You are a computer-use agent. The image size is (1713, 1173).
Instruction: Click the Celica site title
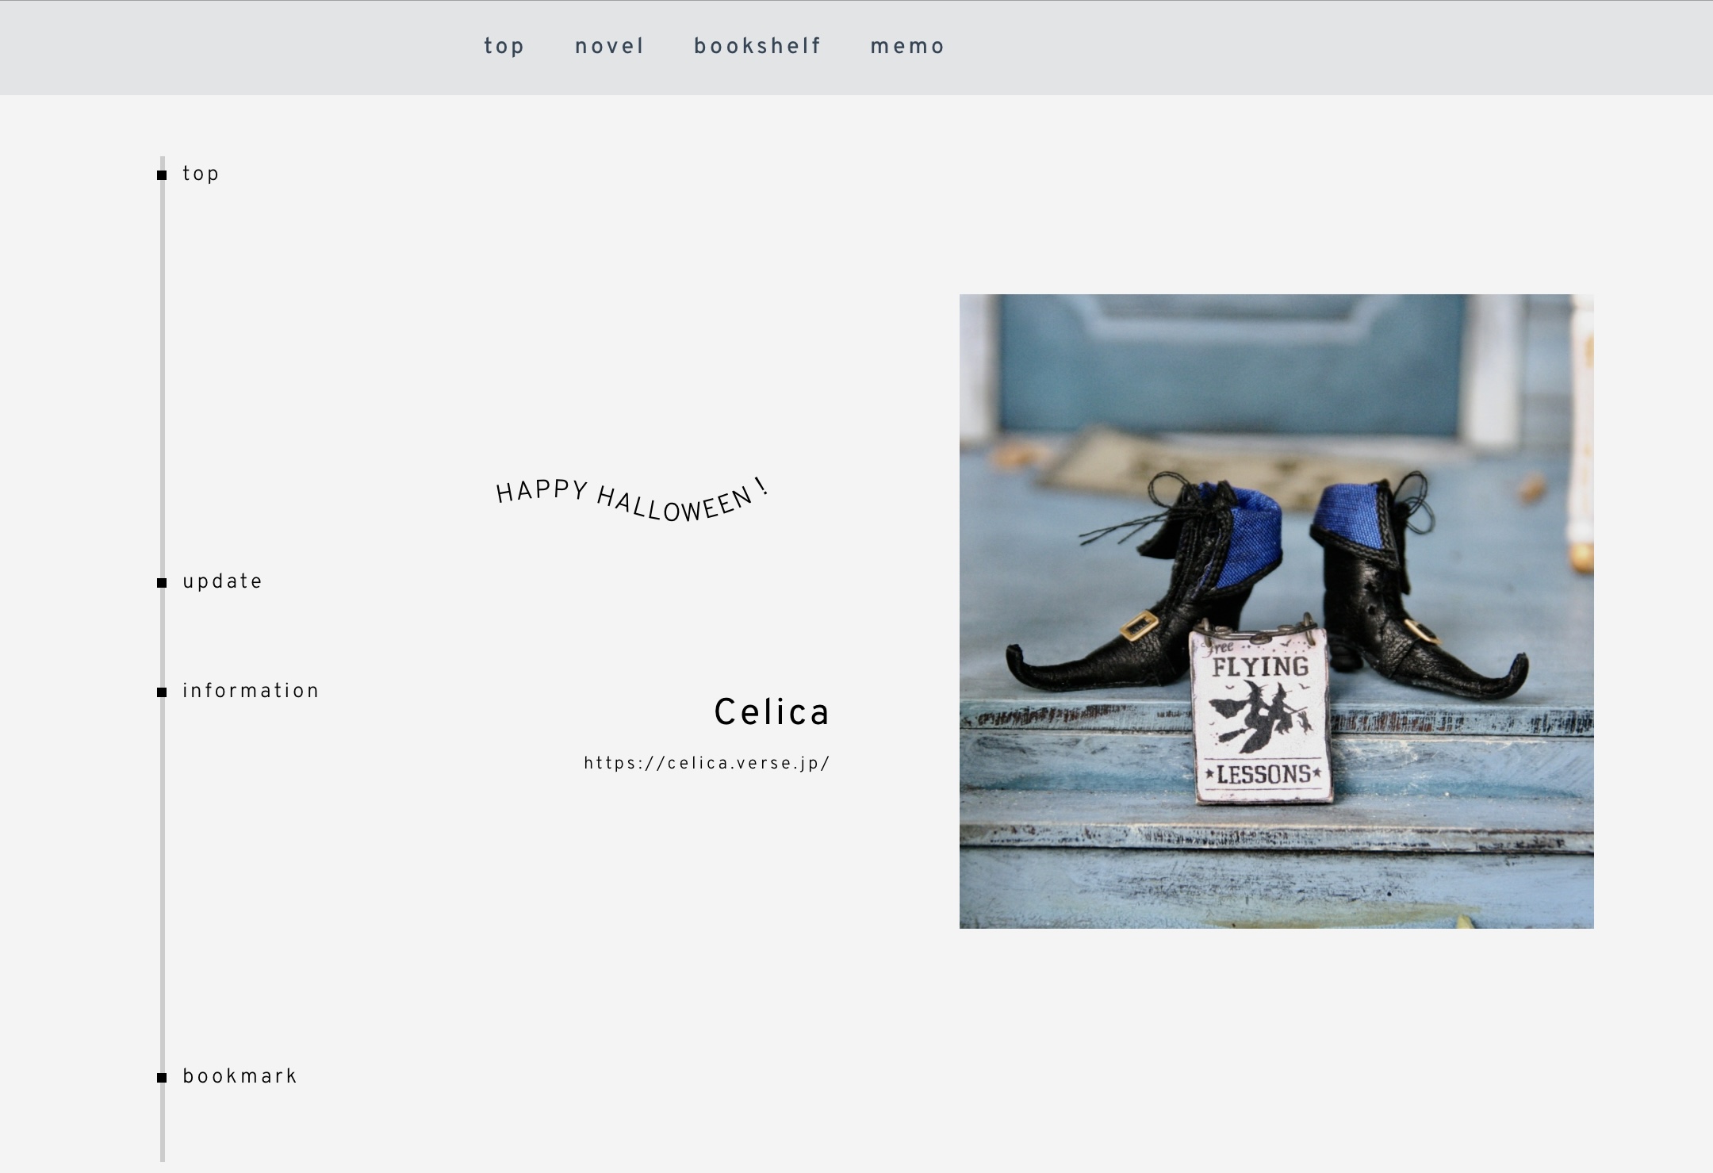(x=772, y=711)
